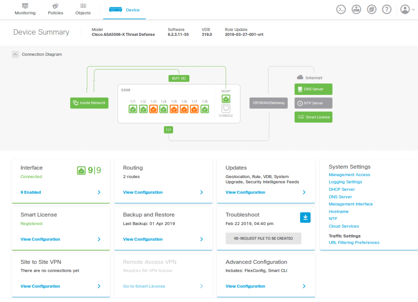418x302 pixels.
Task: Open the Policies tab
Action: click(x=56, y=9)
